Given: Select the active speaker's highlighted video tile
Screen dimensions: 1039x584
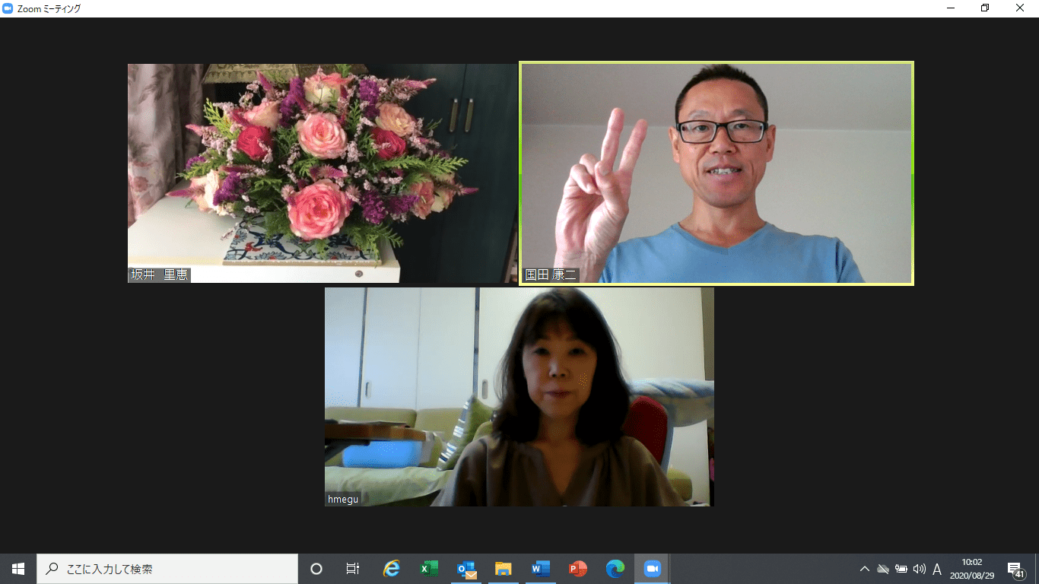Looking at the screenshot, I should pos(716,173).
